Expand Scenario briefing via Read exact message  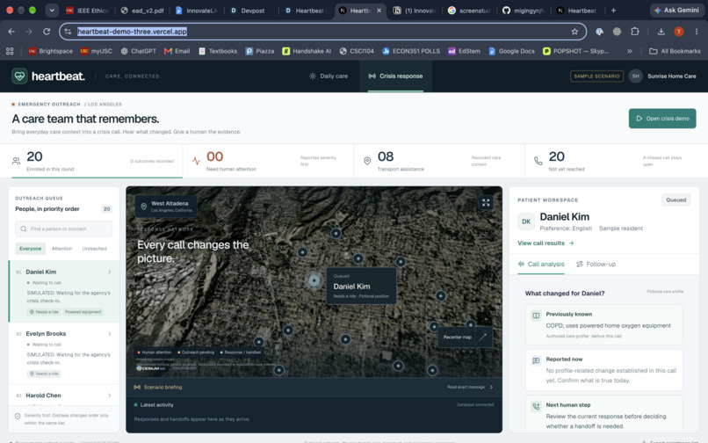[x=470, y=387]
